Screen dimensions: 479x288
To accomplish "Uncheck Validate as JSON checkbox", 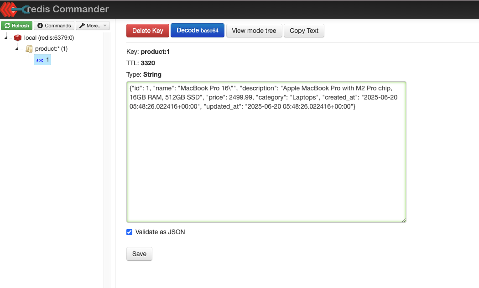I will click(130, 232).
